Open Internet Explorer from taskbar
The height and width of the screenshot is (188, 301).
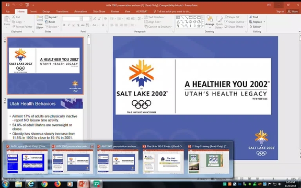click(31, 184)
